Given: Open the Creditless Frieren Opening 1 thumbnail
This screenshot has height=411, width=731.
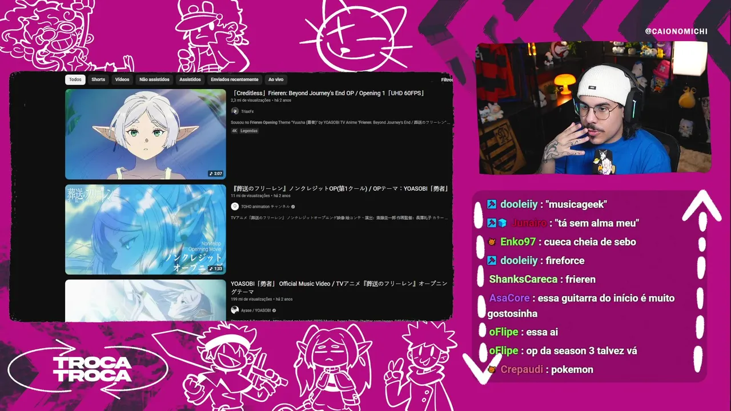Looking at the screenshot, I should (146, 134).
